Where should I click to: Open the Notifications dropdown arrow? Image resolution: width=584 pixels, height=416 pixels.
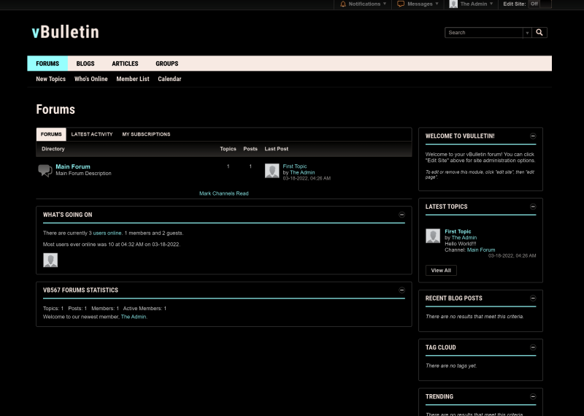click(x=385, y=4)
